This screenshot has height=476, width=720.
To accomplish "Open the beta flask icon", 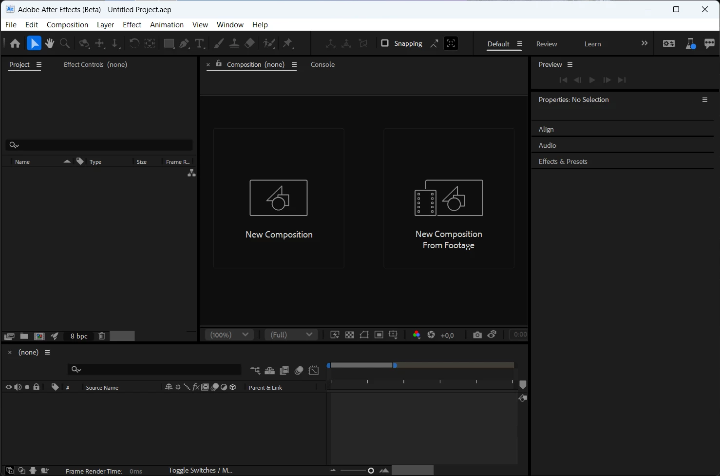I will (x=691, y=43).
